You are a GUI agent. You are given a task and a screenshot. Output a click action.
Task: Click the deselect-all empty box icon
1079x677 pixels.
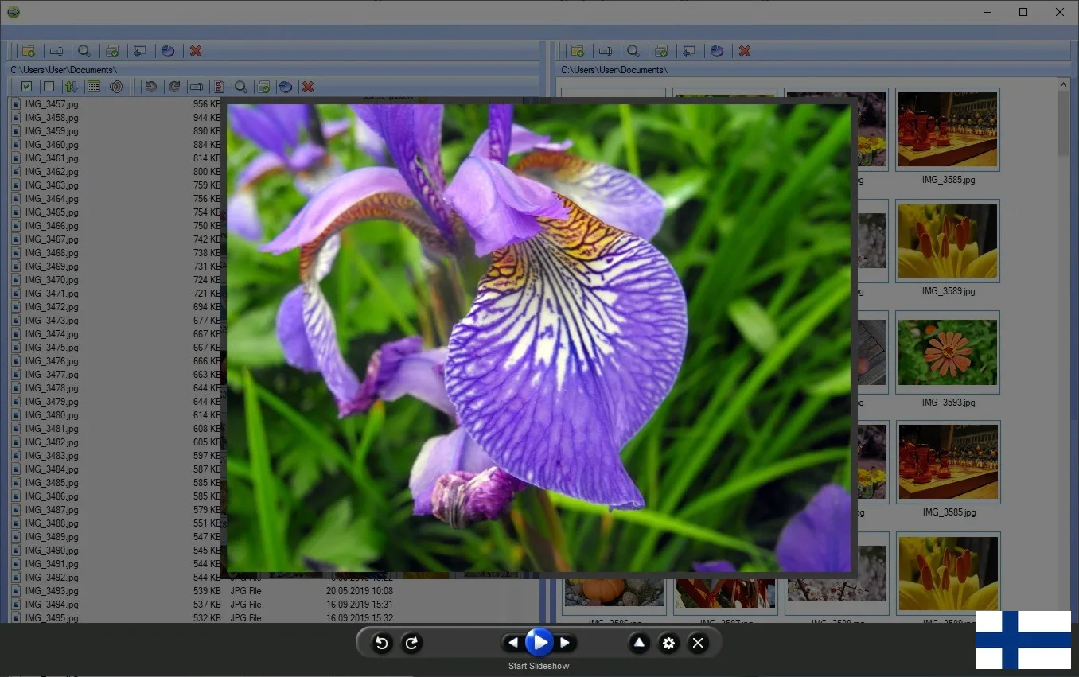click(49, 87)
